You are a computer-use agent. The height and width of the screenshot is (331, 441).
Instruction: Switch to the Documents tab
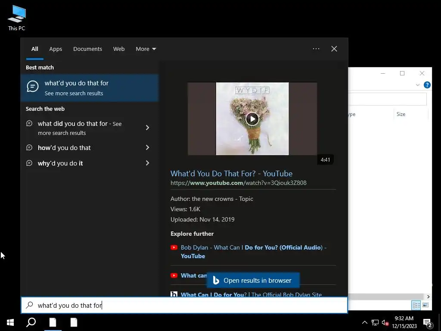87,49
